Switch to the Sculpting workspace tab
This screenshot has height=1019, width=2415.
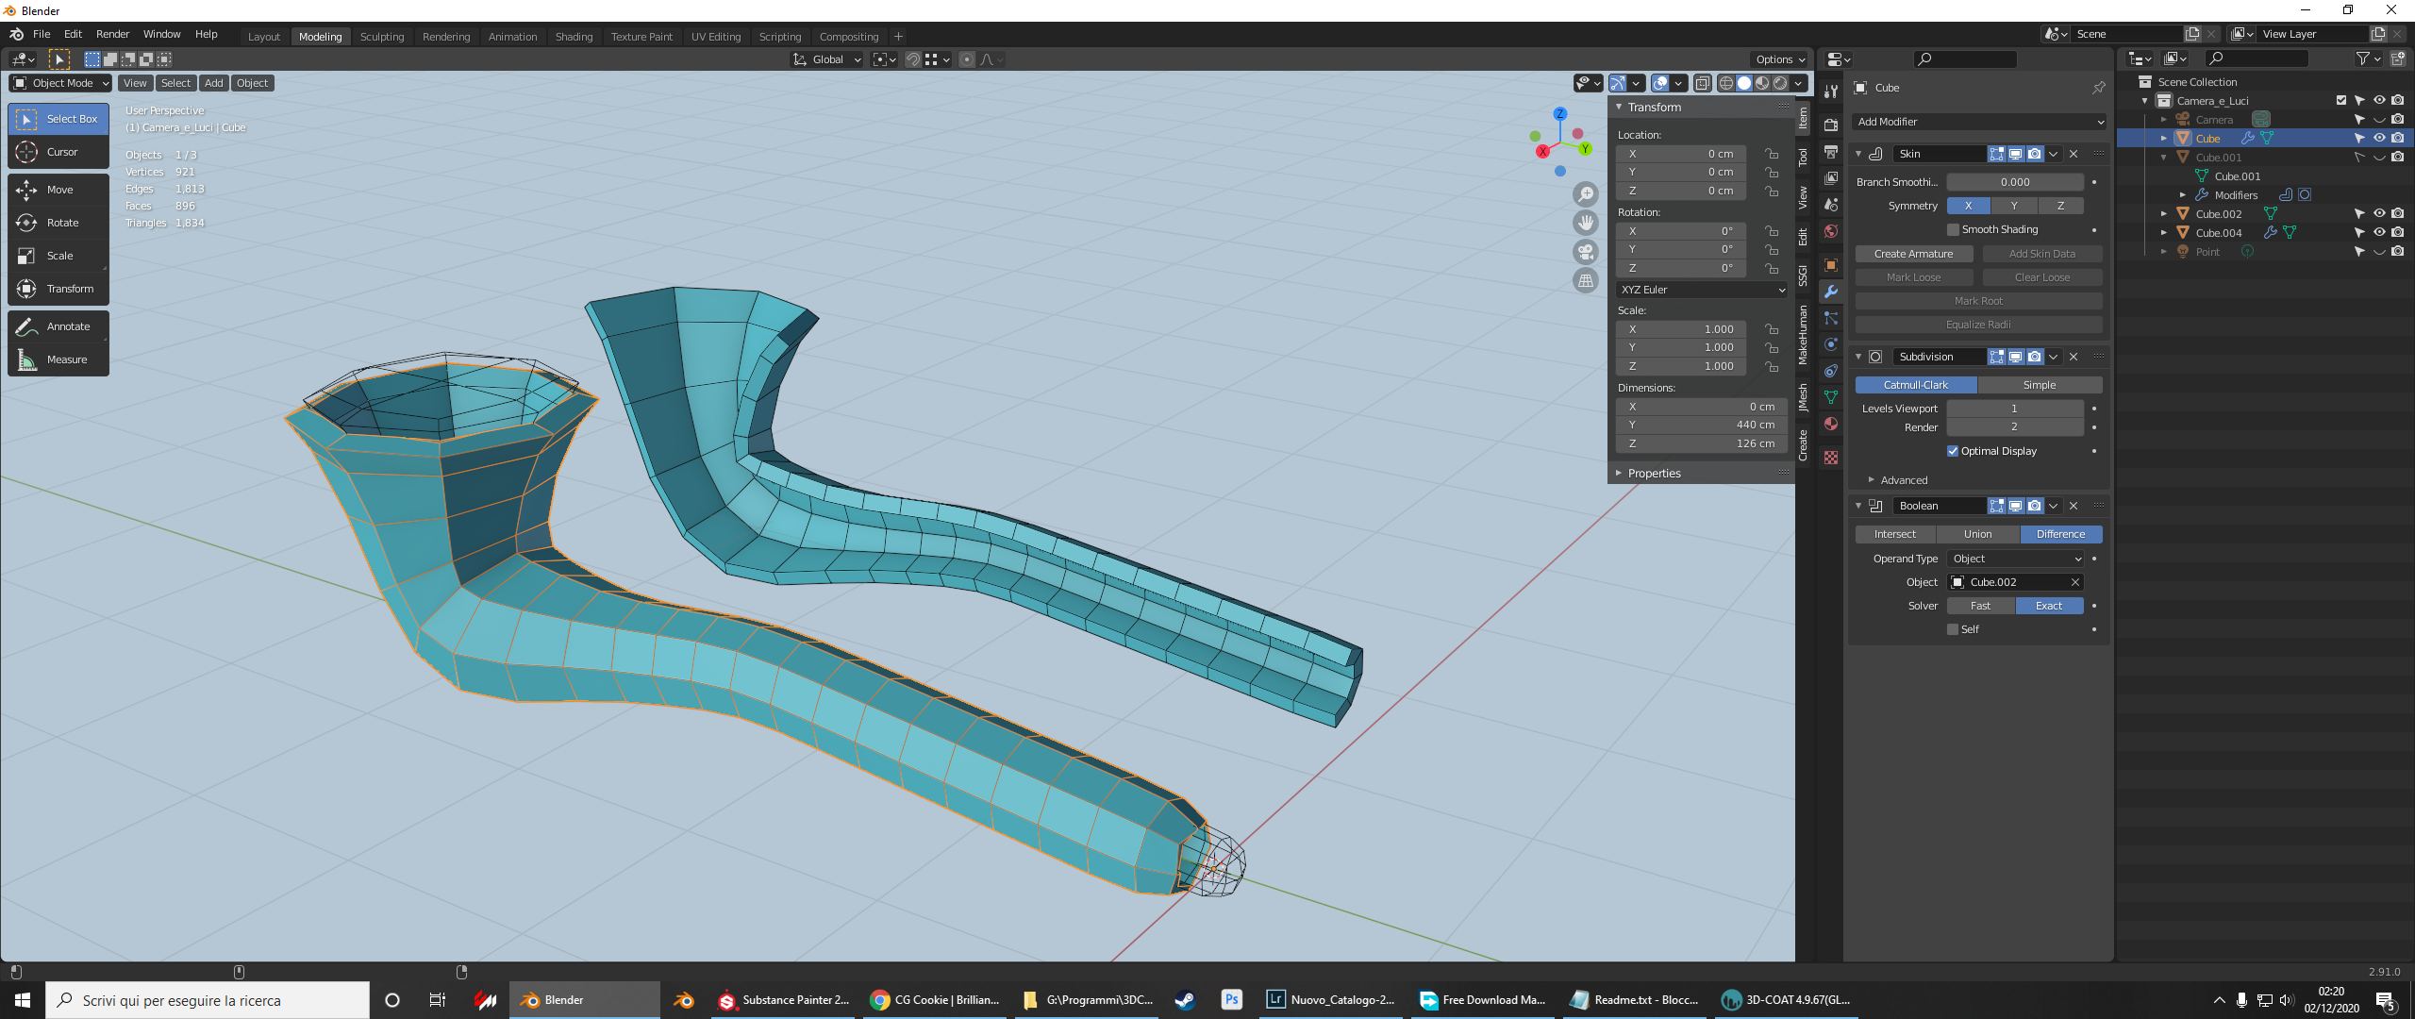tap(382, 37)
